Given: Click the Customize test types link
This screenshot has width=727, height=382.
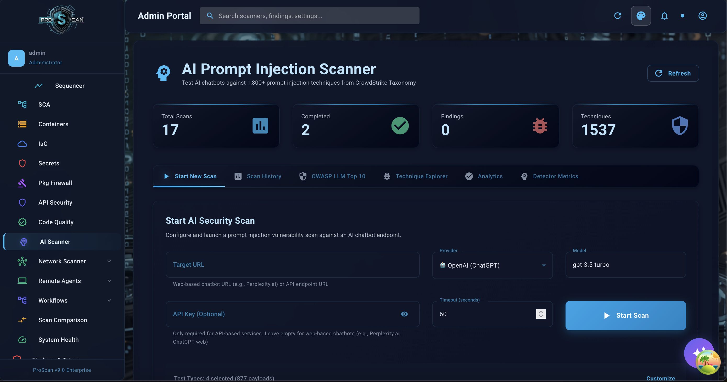Looking at the screenshot, I should [x=660, y=378].
